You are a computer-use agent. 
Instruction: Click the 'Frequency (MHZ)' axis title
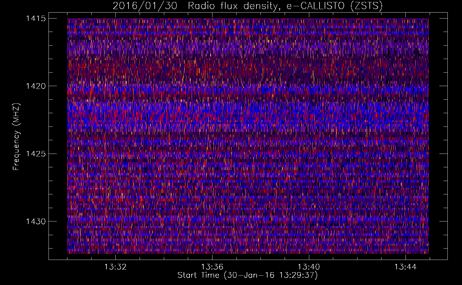(x=16, y=137)
